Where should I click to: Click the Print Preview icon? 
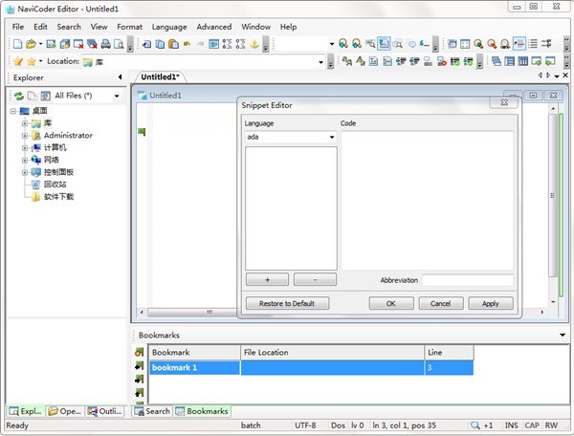click(119, 44)
